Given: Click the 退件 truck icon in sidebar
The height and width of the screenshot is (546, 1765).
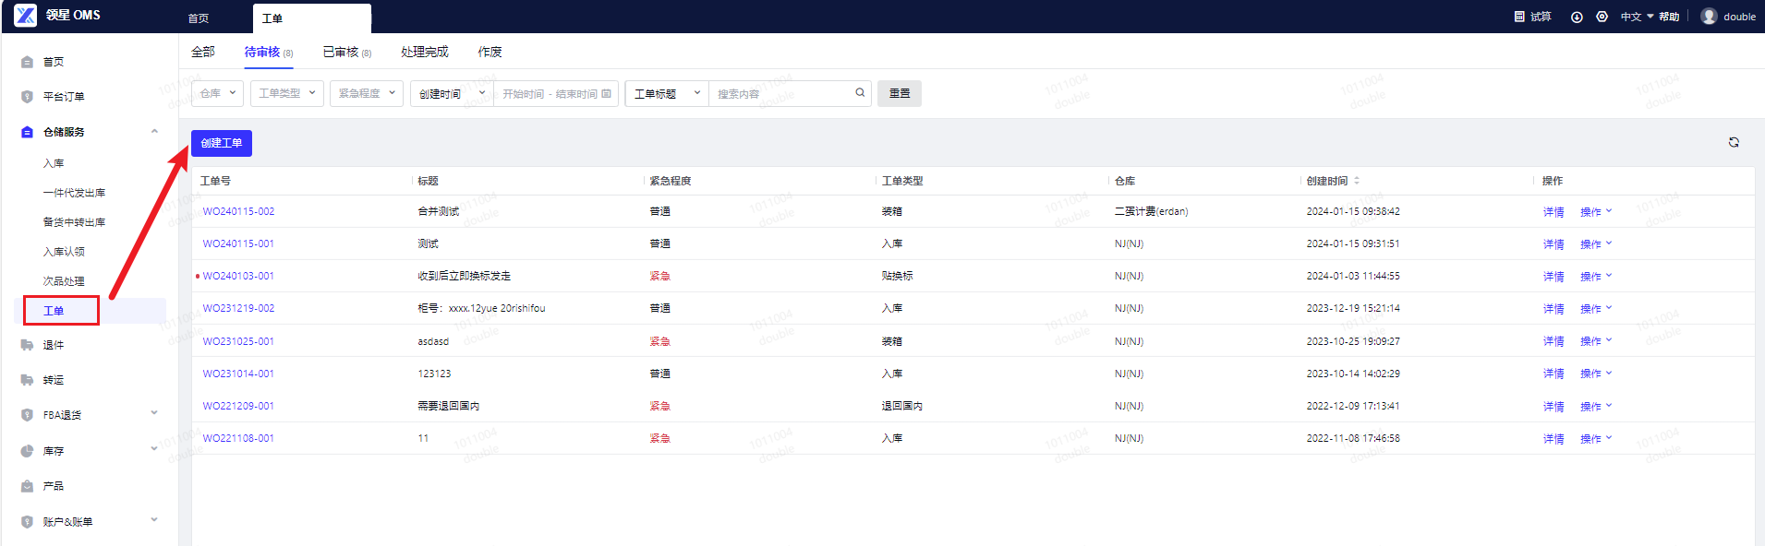Looking at the screenshot, I should click(27, 345).
